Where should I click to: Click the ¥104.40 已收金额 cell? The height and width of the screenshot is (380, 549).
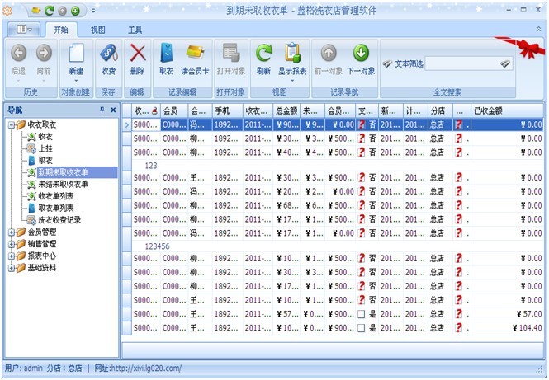tap(507, 328)
